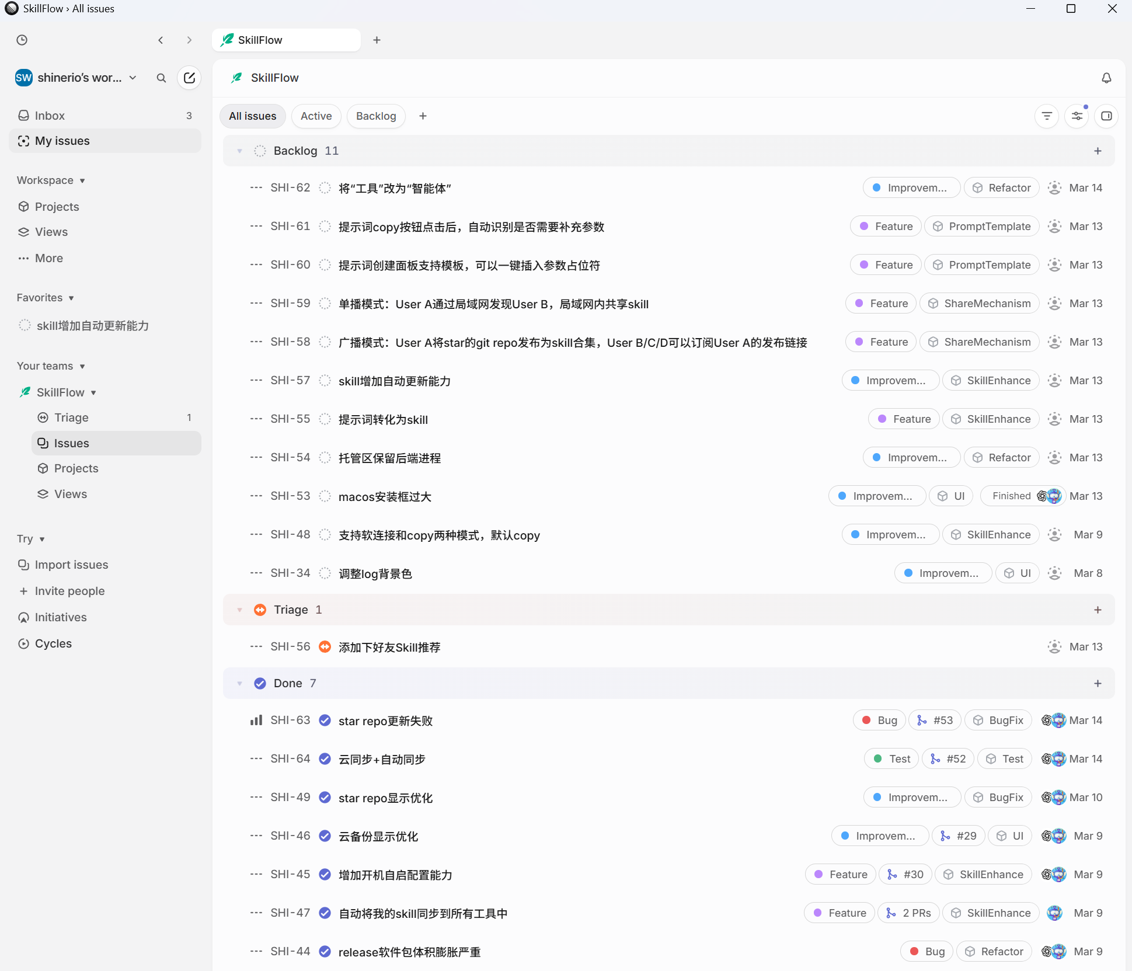This screenshot has height=971, width=1132.
Task: Click triage status icon of SHI-56
Action: (x=325, y=647)
